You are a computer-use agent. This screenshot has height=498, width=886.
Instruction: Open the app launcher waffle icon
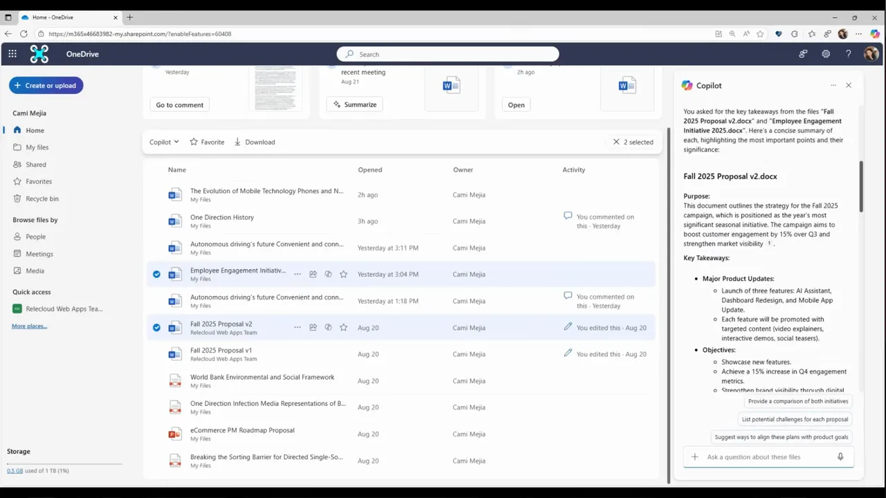pyautogui.click(x=12, y=54)
